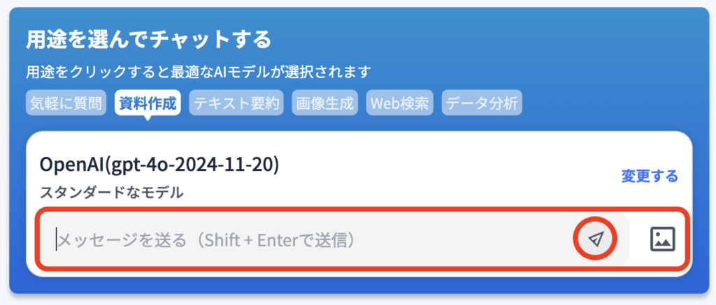Viewport: 716px width, 305px height.
Task: Pick the データ分析 purpose tab
Action: coord(482,104)
